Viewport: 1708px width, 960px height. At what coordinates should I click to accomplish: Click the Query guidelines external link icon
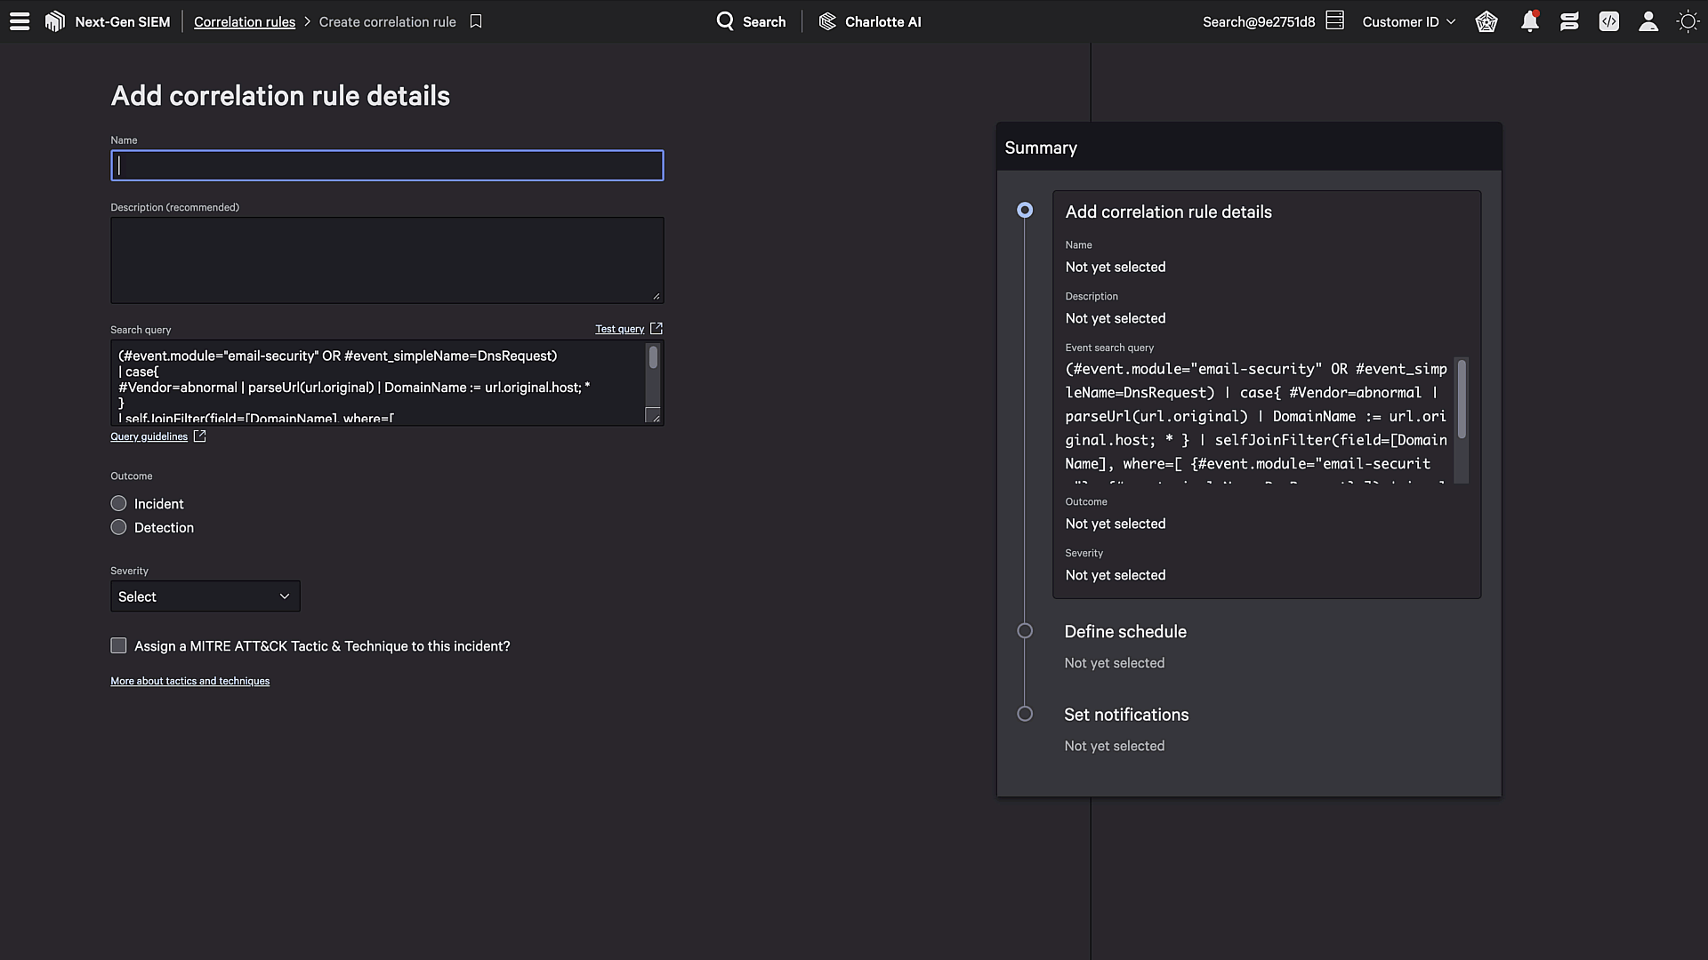(x=199, y=436)
